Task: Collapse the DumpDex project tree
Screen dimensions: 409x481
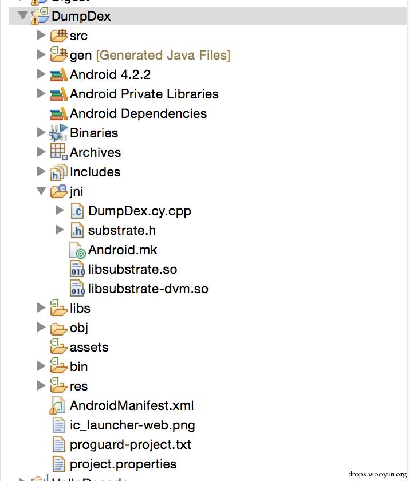Action: pos(23,16)
